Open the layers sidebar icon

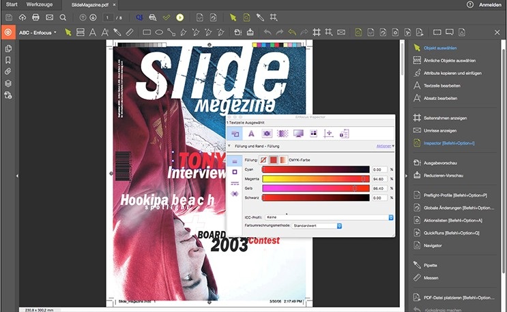8,83
